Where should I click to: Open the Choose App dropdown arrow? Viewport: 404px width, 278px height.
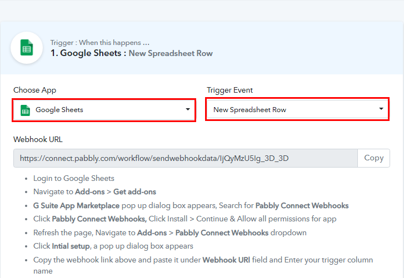(x=188, y=109)
